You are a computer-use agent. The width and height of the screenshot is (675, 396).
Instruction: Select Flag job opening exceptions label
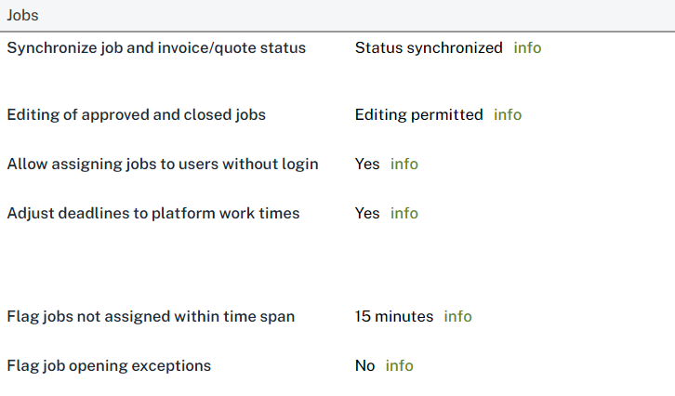point(109,365)
